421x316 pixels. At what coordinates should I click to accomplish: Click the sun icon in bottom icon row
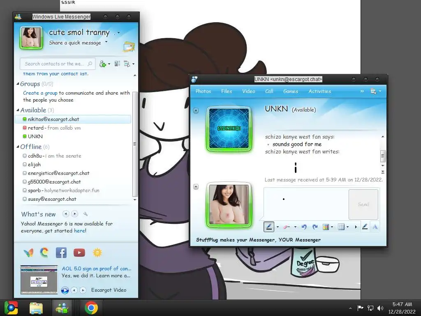tap(97, 253)
